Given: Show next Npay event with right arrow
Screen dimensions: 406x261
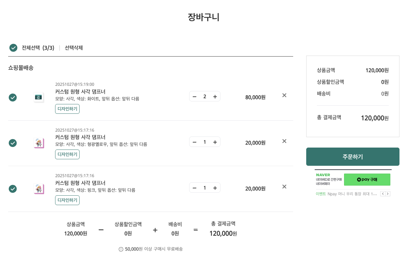Looking at the screenshot, I should 388,194.
